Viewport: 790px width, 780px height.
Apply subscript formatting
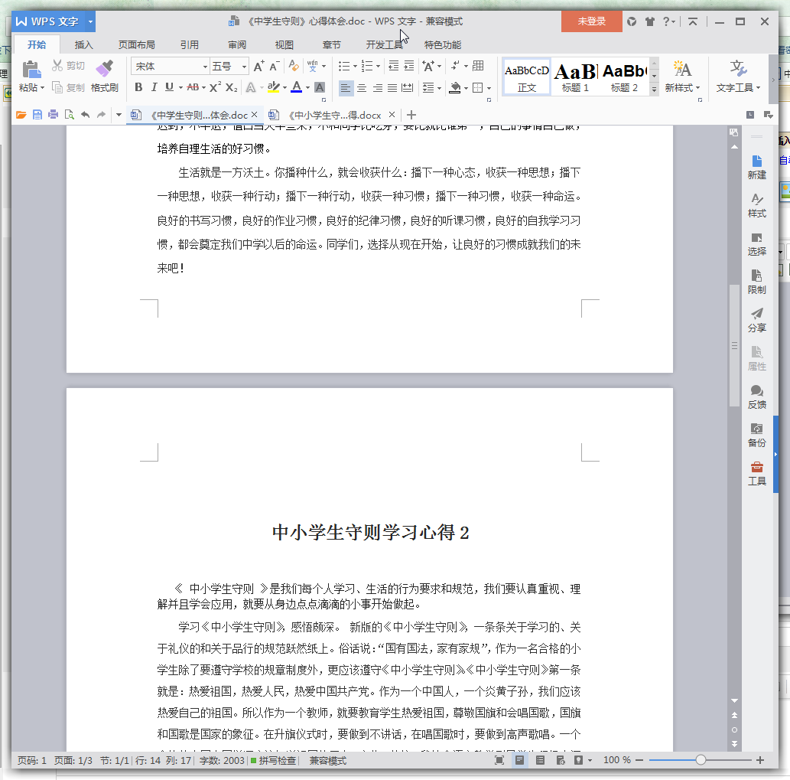(231, 87)
